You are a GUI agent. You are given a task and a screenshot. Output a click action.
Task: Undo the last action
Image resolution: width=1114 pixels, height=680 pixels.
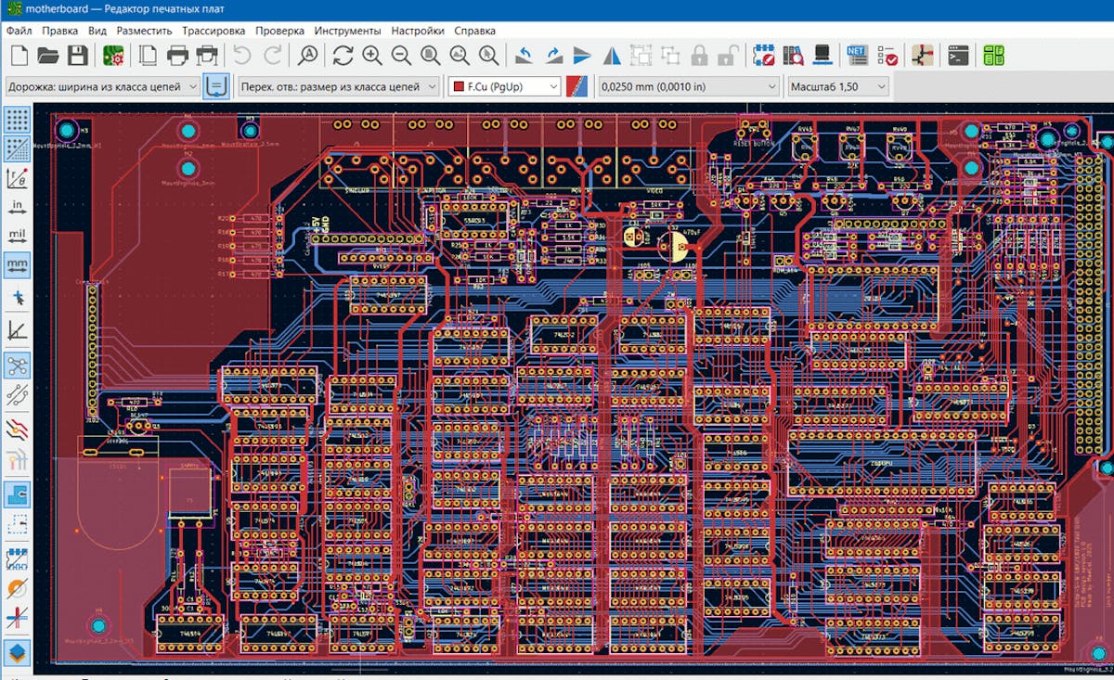coord(242,55)
